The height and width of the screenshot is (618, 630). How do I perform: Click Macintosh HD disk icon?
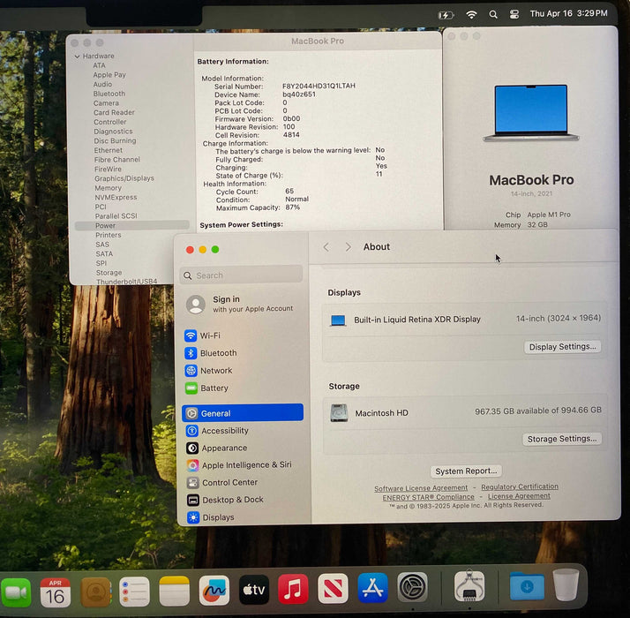click(339, 413)
